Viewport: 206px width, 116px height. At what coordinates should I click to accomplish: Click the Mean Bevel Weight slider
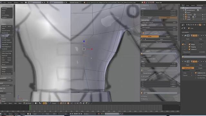(159, 23)
